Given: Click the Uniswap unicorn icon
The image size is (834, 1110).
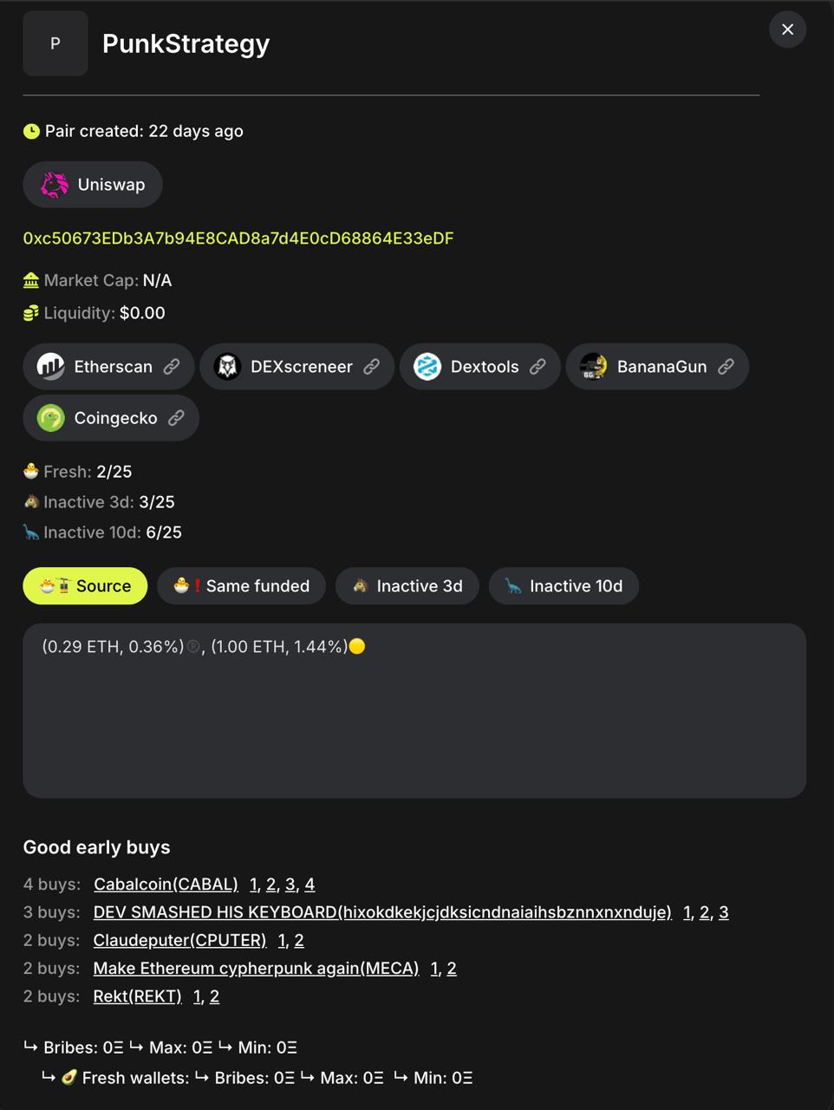Looking at the screenshot, I should (x=55, y=185).
